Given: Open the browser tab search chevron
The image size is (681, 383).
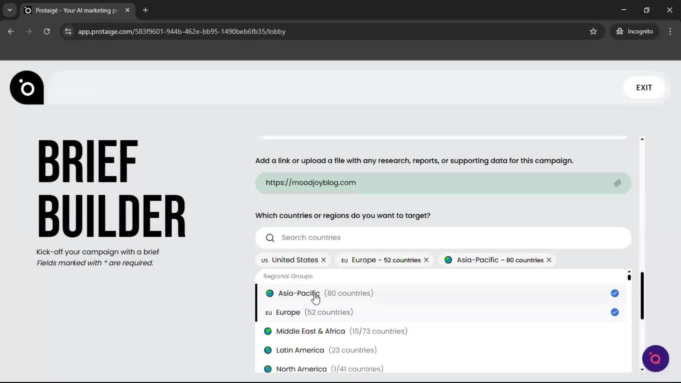Looking at the screenshot, I should [10, 10].
